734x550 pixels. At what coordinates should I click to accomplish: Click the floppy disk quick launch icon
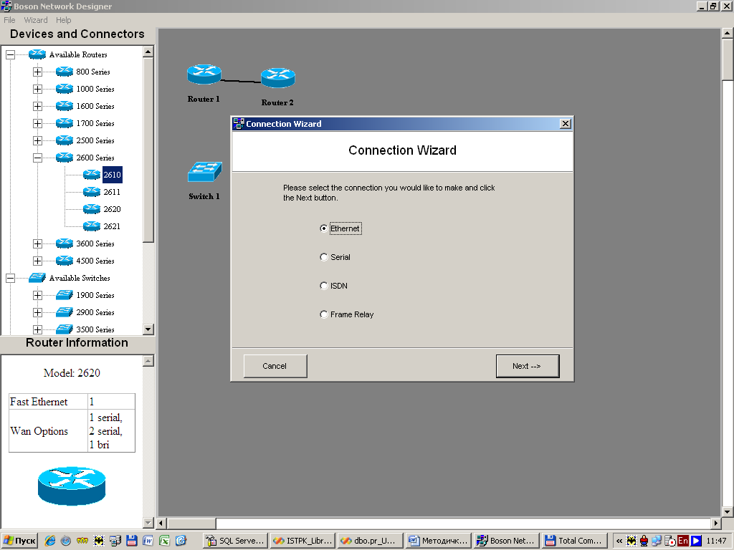[x=132, y=541]
